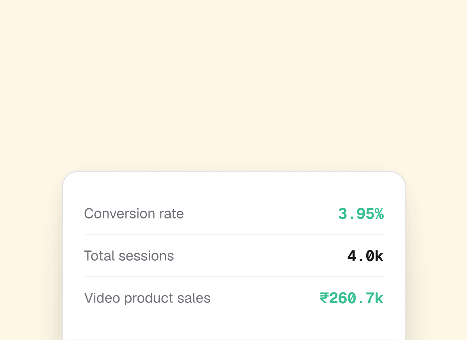This screenshot has width=467, height=340.
Task: Click blank middle area of Total sessions row
Action: (x=260, y=256)
